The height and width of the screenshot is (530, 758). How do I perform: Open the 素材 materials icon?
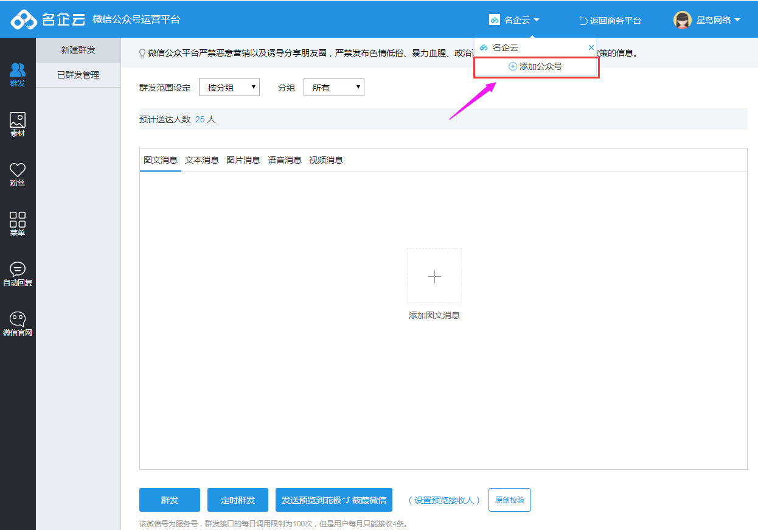coord(18,124)
